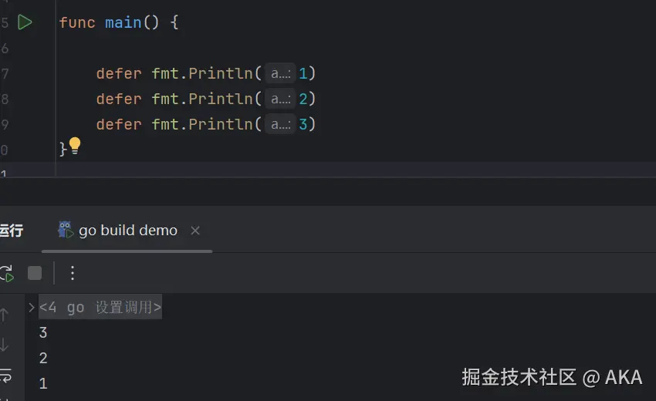
Task: Stop the running process with the square button
Action: (x=35, y=273)
